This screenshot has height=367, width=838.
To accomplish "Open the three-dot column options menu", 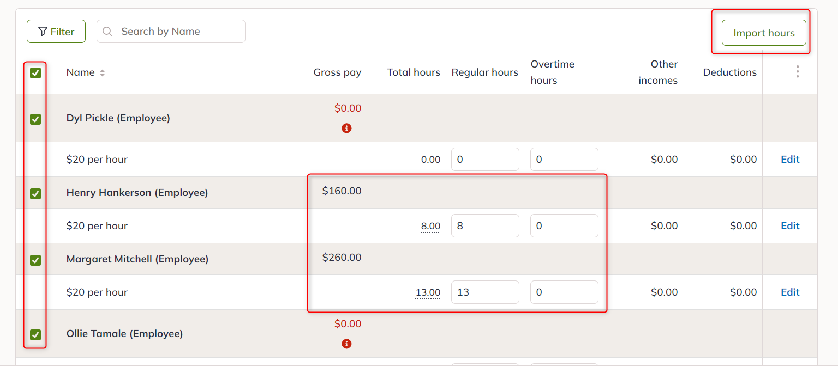I will (798, 72).
